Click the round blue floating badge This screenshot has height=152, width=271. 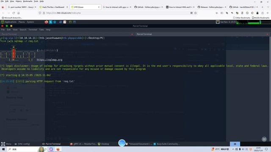point(122,143)
